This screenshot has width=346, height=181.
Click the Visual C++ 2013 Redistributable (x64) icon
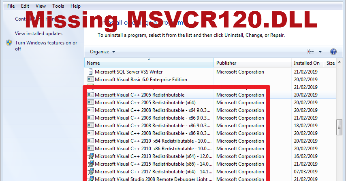pos(91,156)
